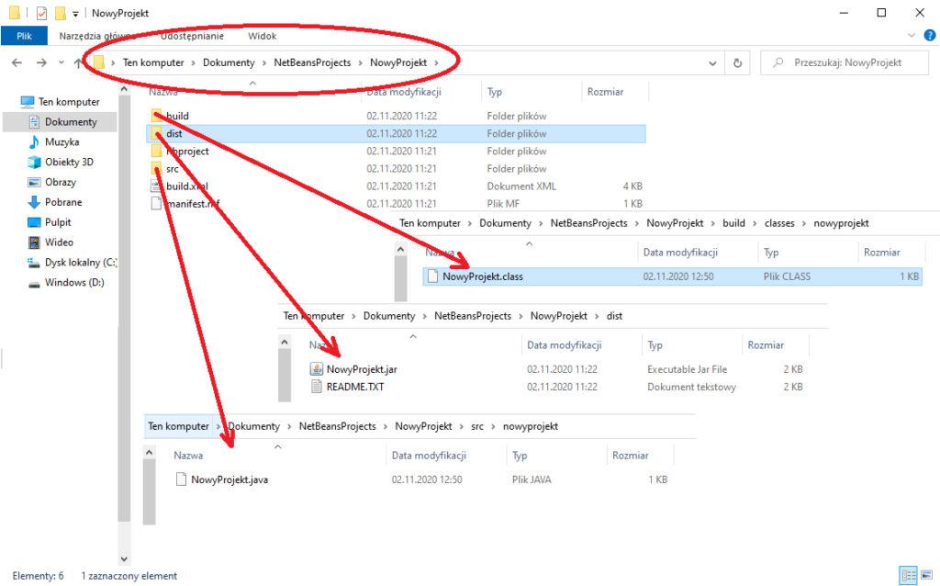Viewport: 940px width, 586px height.
Task: Click the Back navigation arrow
Action: (x=17, y=62)
